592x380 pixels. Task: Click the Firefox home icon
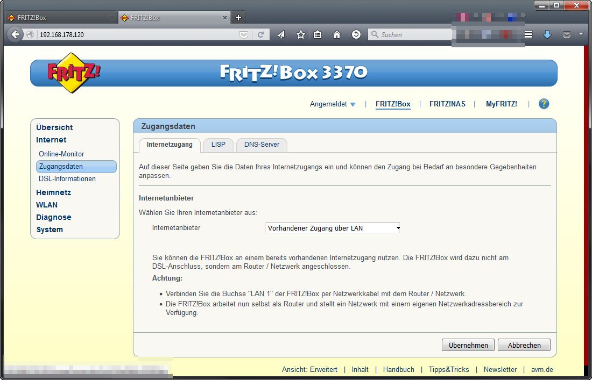pyautogui.click(x=336, y=34)
